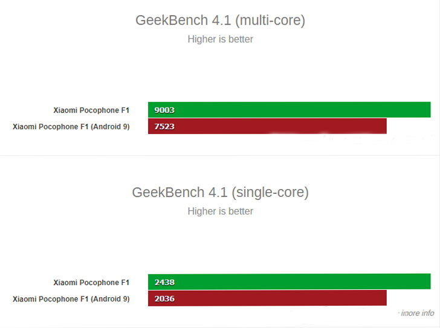Image resolution: width=440 pixels, height=328 pixels.
Task: Click the single-core chart's Xiaomi Pocophone F1 label
Action: [91, 282]
